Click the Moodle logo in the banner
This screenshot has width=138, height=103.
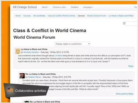10,90
